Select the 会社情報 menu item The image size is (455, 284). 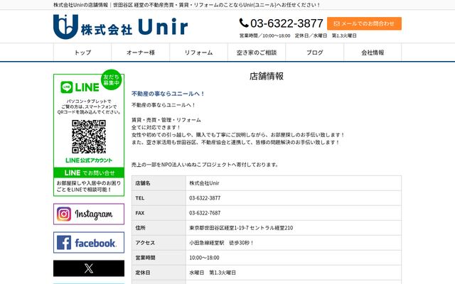tap(373, 53)
